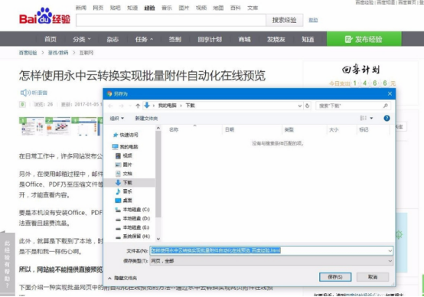Image resolution: width=424 pixels, height=297 pixels.
Task: Click the Search Experience (搜索经验) button
Action: (x=284, y=20)
